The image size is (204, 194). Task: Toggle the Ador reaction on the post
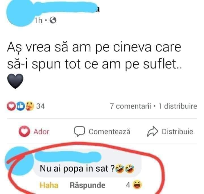tap(34, 131)
